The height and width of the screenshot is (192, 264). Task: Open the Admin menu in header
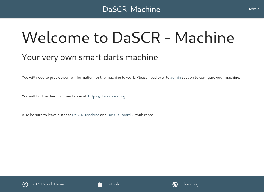254,9
